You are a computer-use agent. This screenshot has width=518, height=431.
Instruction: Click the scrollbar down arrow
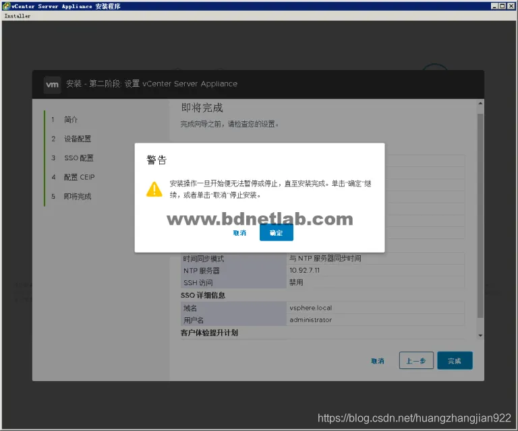tap(480, 335)
